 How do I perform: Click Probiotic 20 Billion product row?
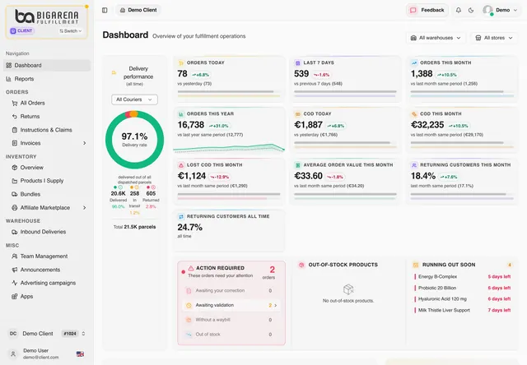point(463,288)
